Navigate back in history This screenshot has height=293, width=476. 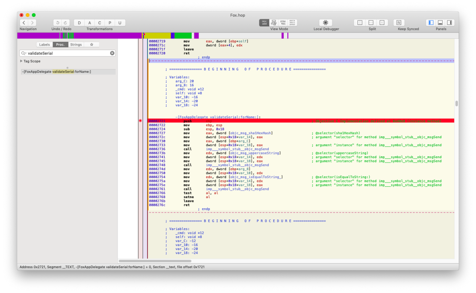(24, 23)
